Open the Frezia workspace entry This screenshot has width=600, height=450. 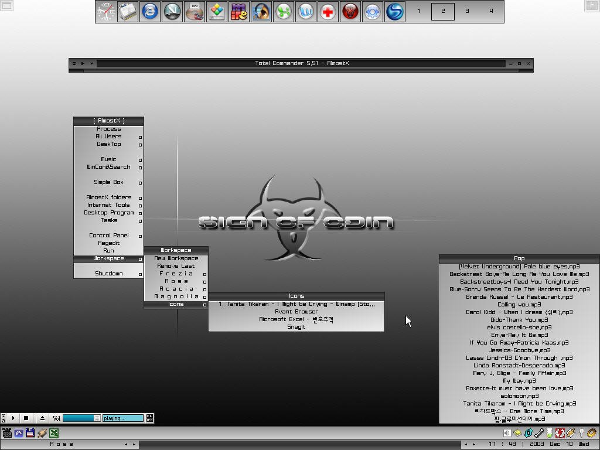coord(176,274)
